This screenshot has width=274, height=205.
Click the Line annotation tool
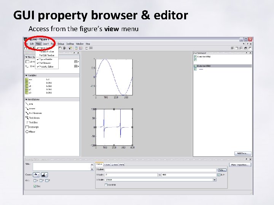pos(29,104)
